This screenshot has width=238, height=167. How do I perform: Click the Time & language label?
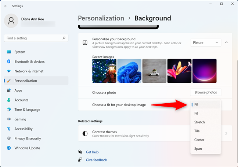point(27,110)
